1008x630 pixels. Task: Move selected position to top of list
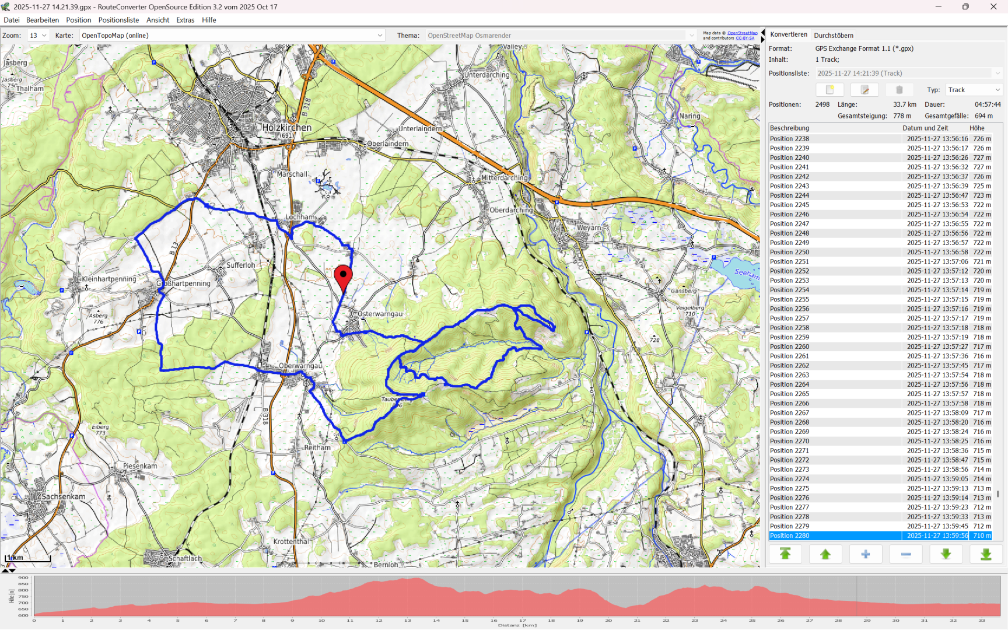785,554
